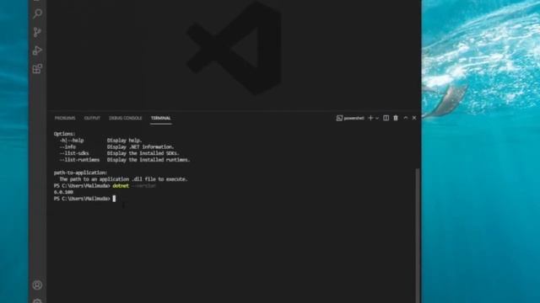Click the powershell terminal label

350,118
